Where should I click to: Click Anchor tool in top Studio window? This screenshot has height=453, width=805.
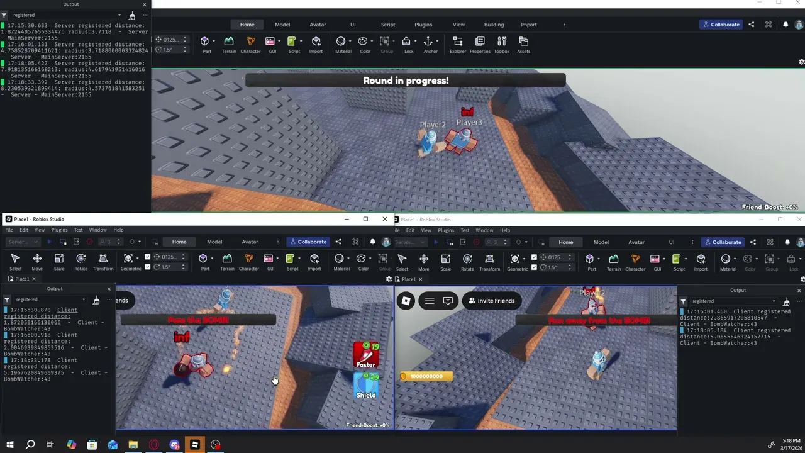click(431, 45)
